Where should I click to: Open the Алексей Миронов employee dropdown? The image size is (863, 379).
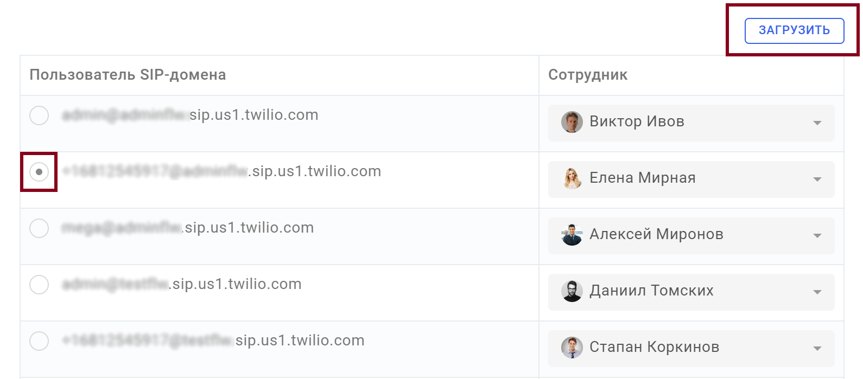[x=691, y=235]
